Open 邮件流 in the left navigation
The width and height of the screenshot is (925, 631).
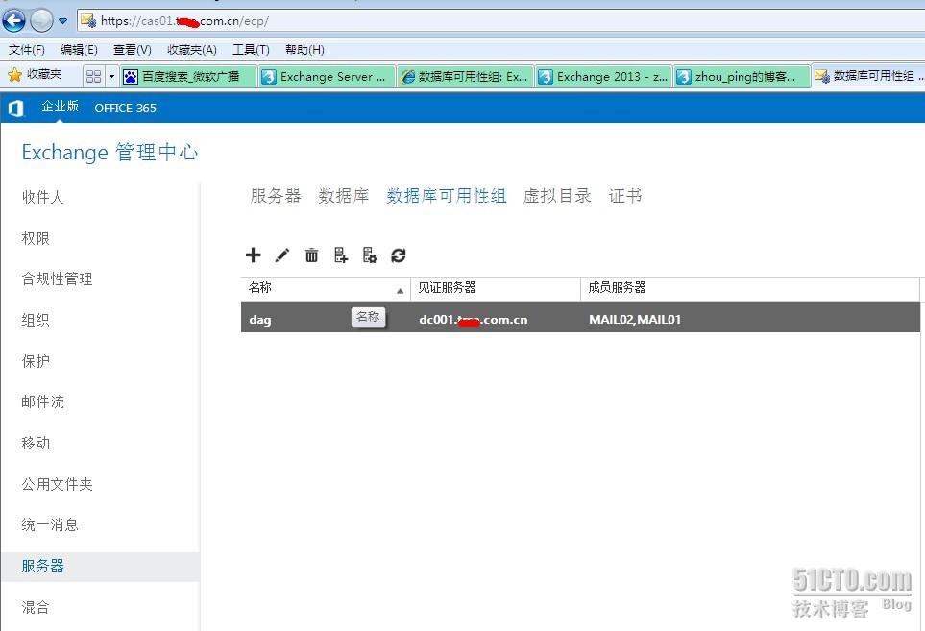point(42,401)
